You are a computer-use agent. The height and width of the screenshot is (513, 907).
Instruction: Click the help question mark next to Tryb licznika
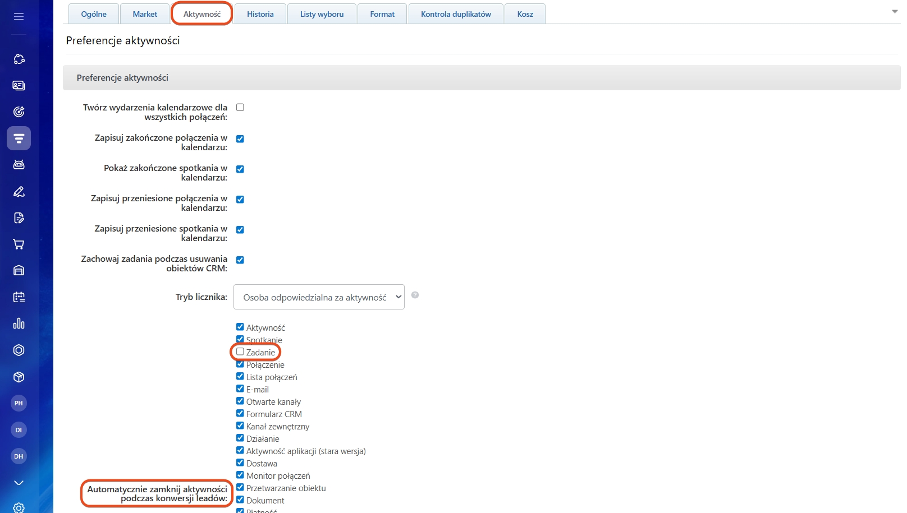coord(415,295)
